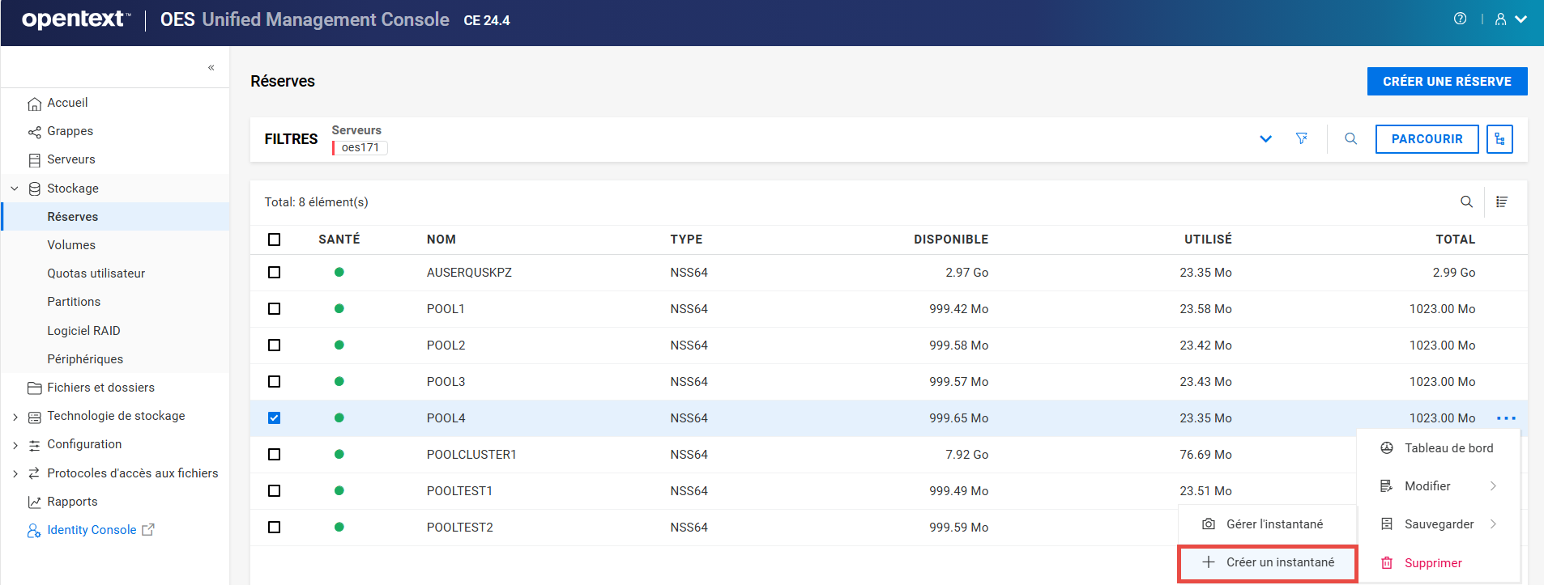The width and height of the screenshot is (1544, 585).
Task: Click the table search icon
Action: click(1466, 201)
